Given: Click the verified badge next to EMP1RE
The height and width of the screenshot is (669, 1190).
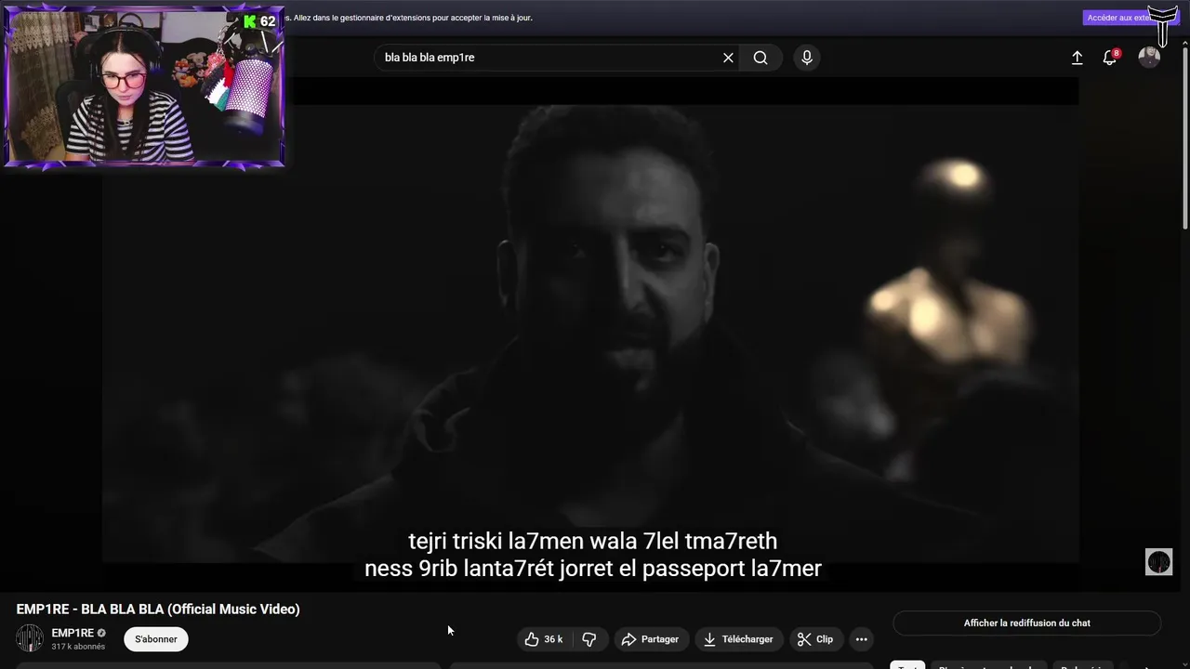Looking at the screenshot, I should 101,633.
